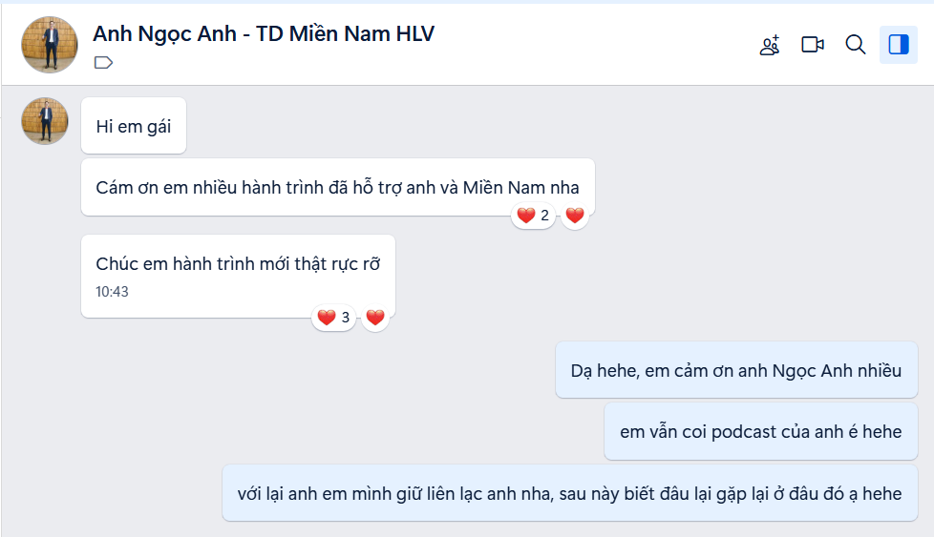
Task: React with heart on the "Chúc em hành trình" message
Action: tap(375, 318)
